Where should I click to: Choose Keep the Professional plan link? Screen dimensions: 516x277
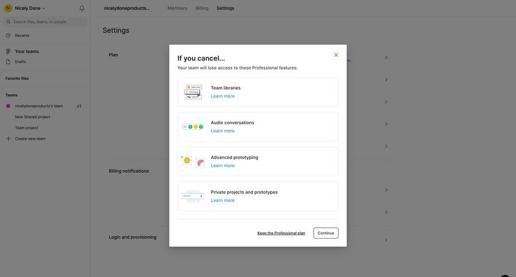[281, 233]
